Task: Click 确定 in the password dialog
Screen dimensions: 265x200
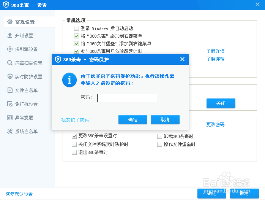Action: (132, 120)
